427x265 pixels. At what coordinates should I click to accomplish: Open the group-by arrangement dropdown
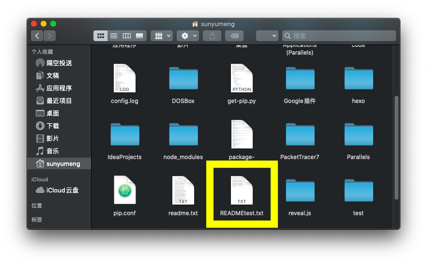pyautogui.click(x=162, y=36)
